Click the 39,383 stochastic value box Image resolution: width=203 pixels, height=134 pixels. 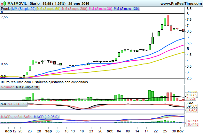[x=192, y=106]
